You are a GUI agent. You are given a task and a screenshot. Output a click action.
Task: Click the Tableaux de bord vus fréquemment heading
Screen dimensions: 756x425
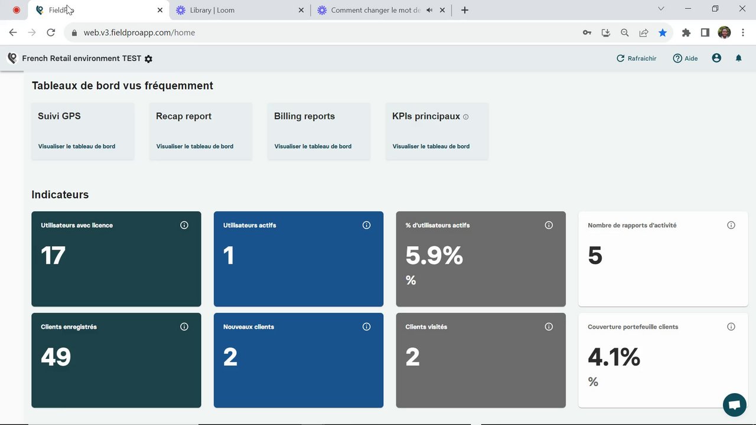[x=122, y=86]
